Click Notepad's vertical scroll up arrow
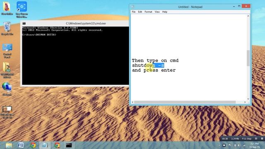 (x=248, y=16)
